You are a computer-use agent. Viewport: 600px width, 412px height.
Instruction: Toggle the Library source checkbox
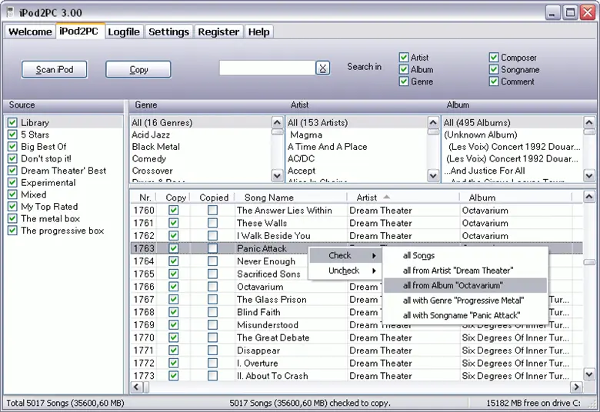click(x=12, y=123)
